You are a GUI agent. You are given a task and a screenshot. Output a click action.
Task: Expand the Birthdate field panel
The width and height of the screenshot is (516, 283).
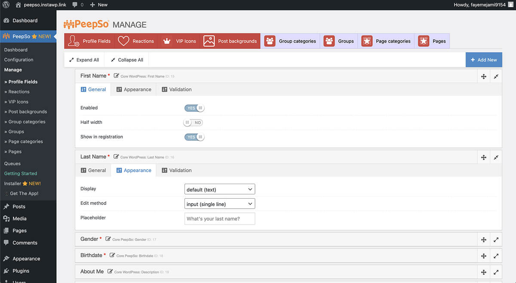tap(496, 256)
